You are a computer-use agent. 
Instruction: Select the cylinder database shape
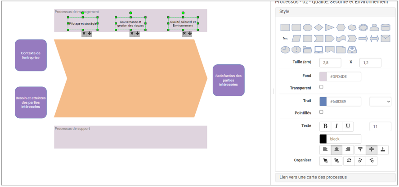point(386,27)
